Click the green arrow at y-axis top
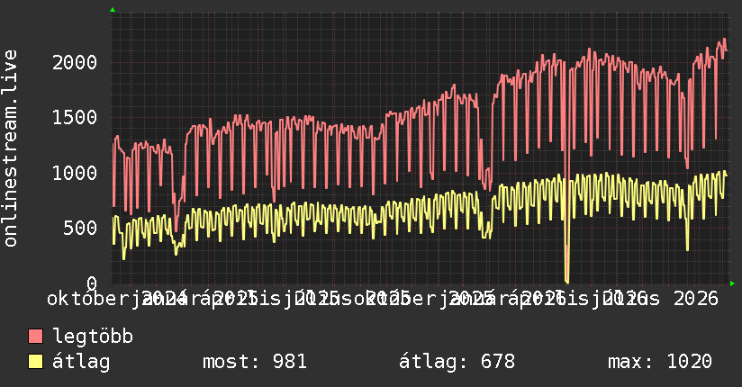Screen dimensions: 742x387 point(113,10)
